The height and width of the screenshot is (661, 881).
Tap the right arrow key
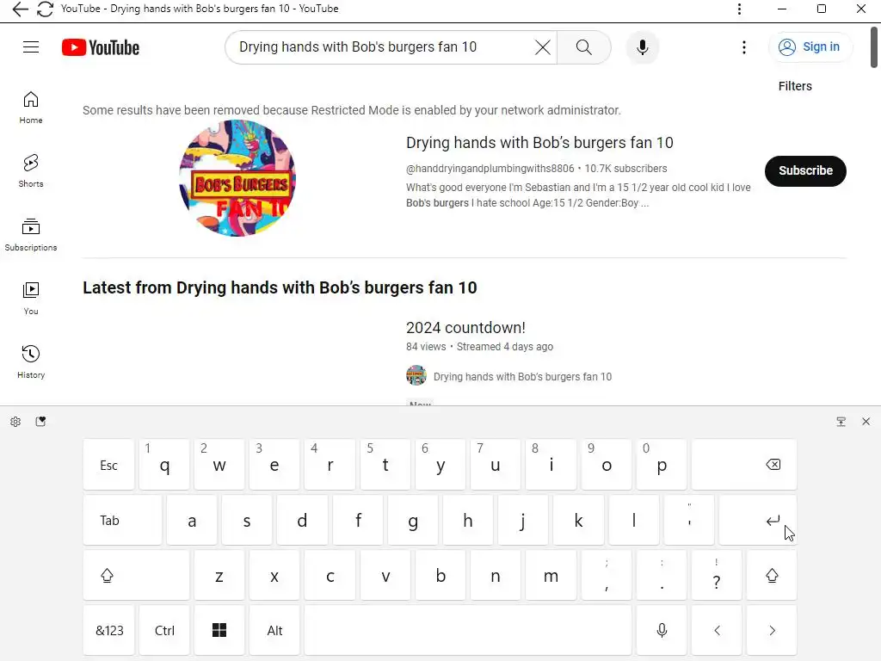click(772, 631)
